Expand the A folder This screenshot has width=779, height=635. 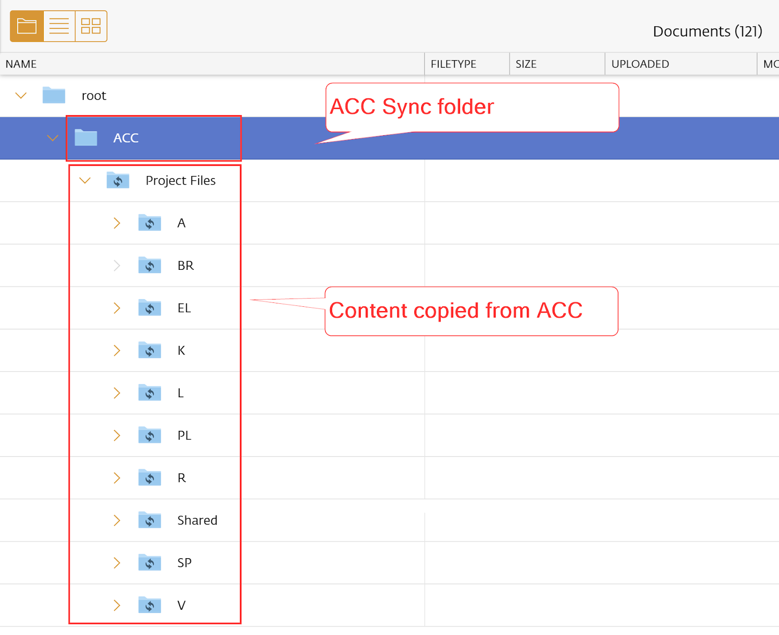coord(117,223)
